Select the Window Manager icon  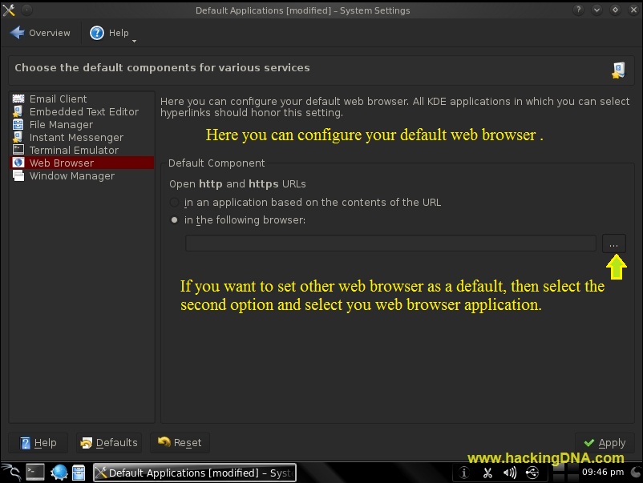(x=19, y=175)
